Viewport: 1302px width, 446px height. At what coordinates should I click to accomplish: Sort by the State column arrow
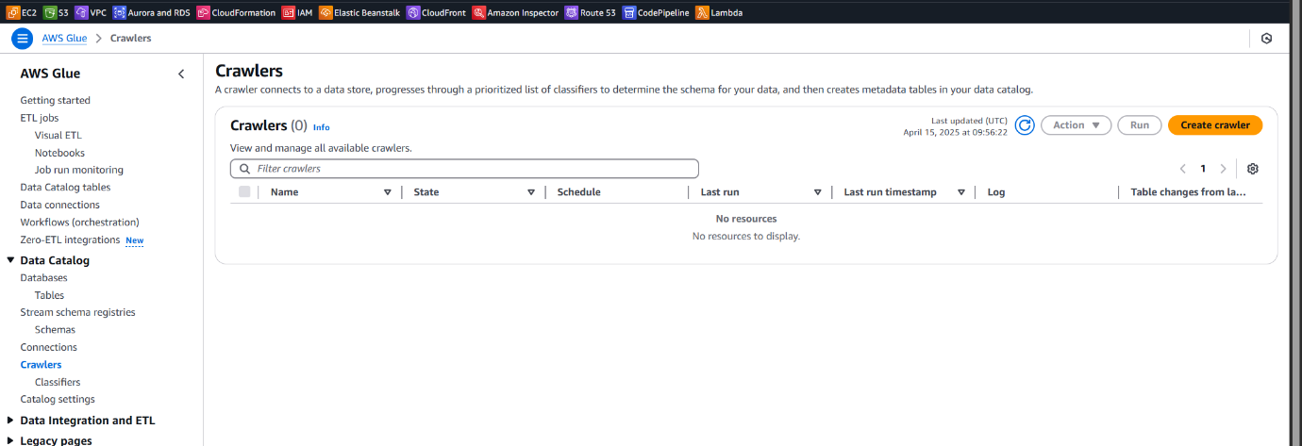point(531,192)
